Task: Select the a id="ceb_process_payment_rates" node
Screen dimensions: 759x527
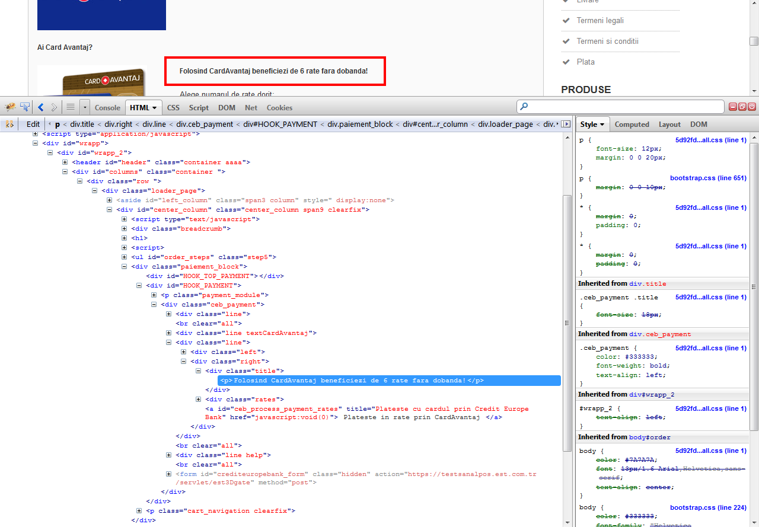Action: (366, 413)
